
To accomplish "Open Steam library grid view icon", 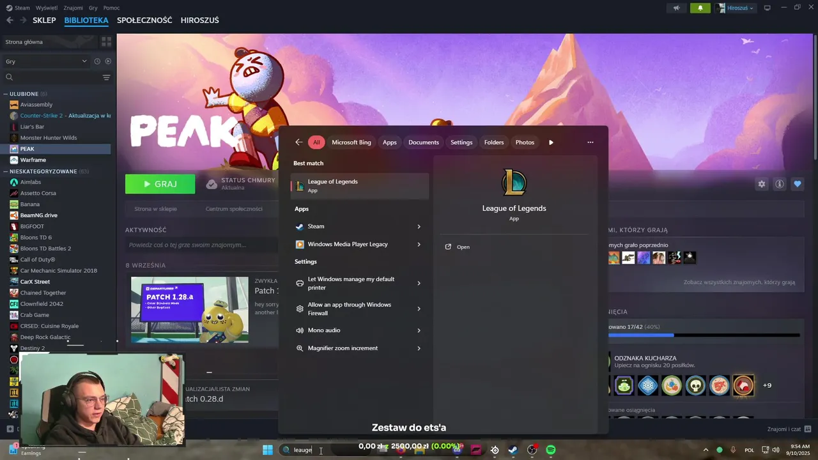I will click(106, 42).
